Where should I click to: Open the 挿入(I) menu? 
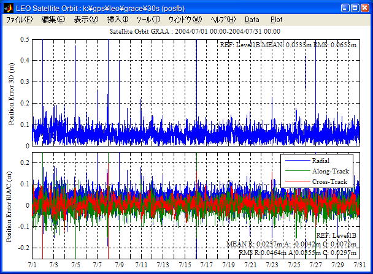(118, 20)
